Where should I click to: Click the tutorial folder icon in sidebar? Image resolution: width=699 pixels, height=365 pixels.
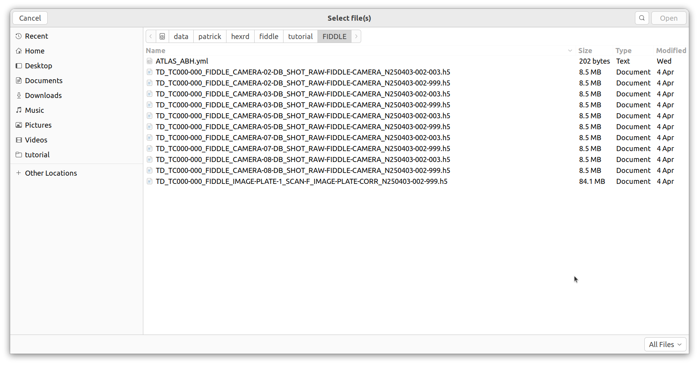click(x=19, y=155)
